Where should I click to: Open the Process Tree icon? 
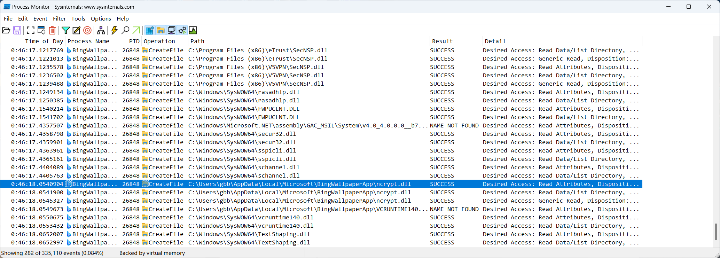tap(101, 30)
